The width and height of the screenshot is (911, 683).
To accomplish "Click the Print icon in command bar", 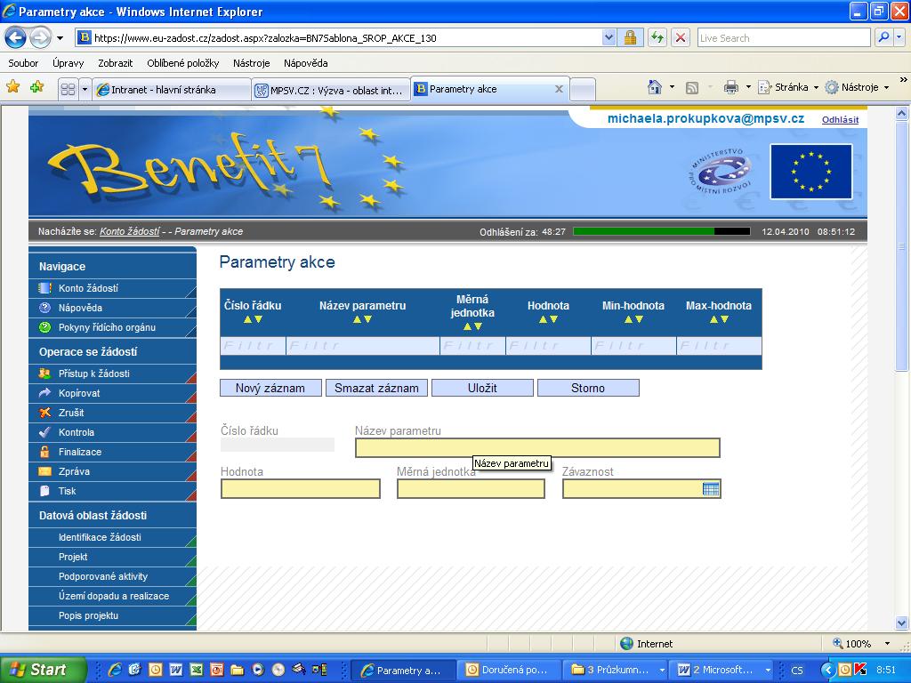I will 731,88.
